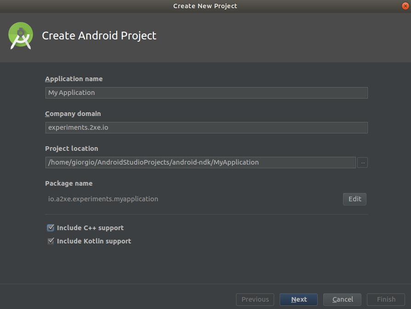Click the Create New Project window title
Screen dimensions: 411x309
tap(205, 6)
